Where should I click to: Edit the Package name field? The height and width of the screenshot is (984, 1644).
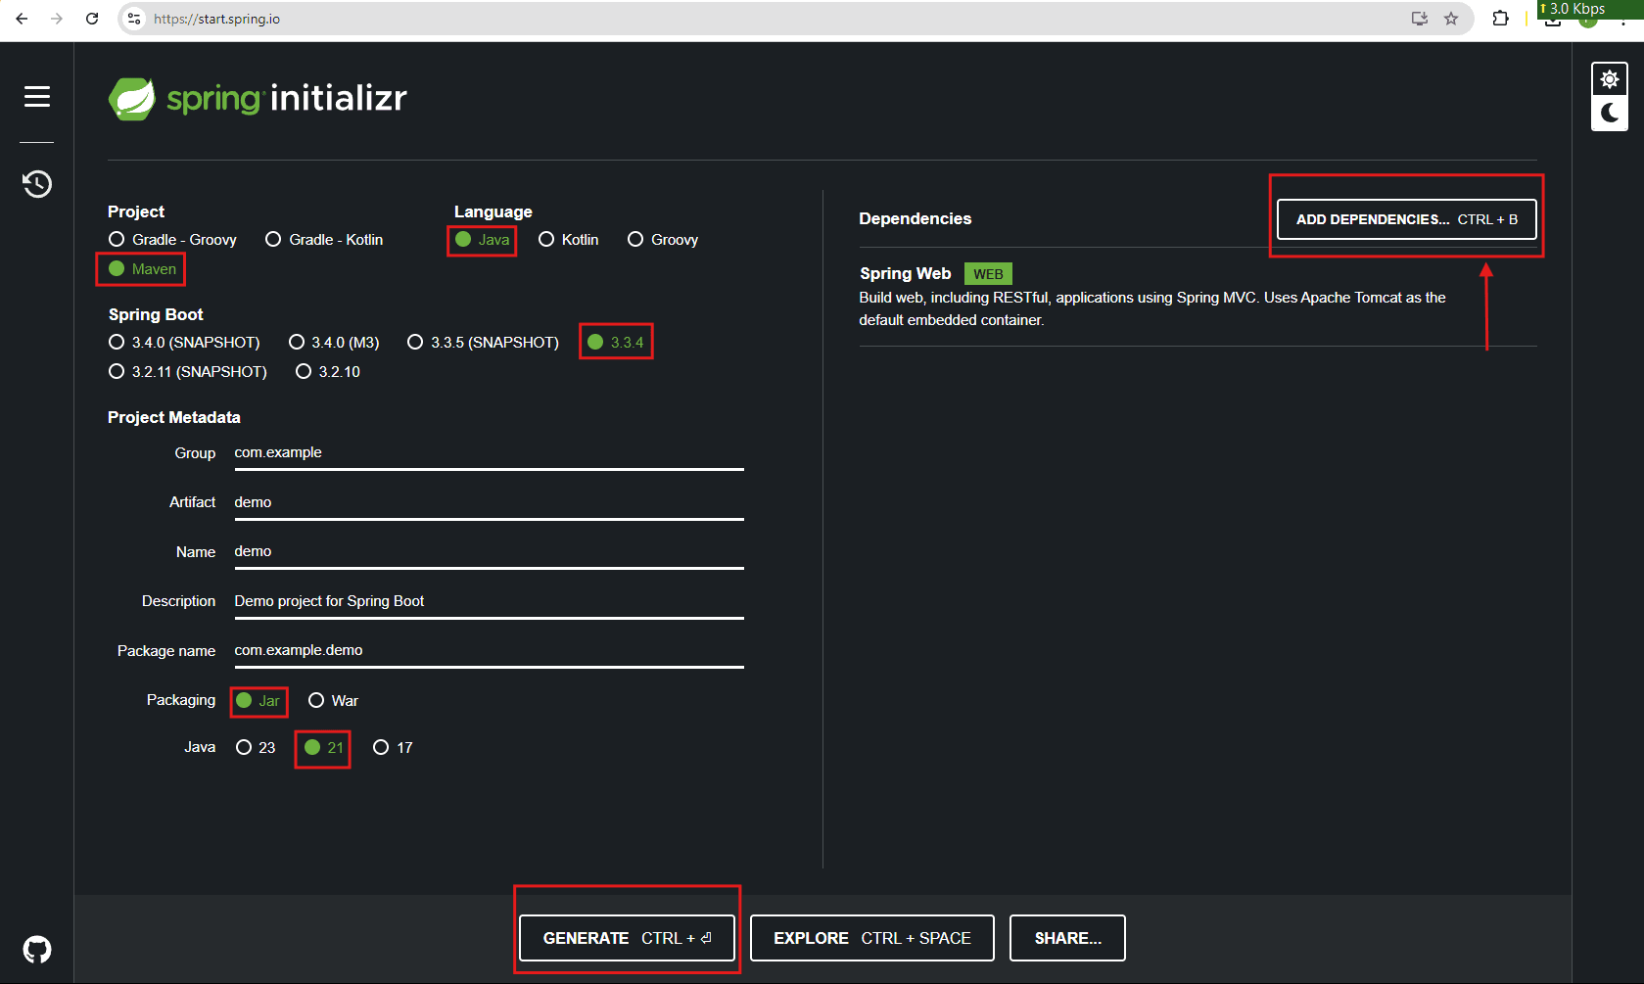coord(489,651)
